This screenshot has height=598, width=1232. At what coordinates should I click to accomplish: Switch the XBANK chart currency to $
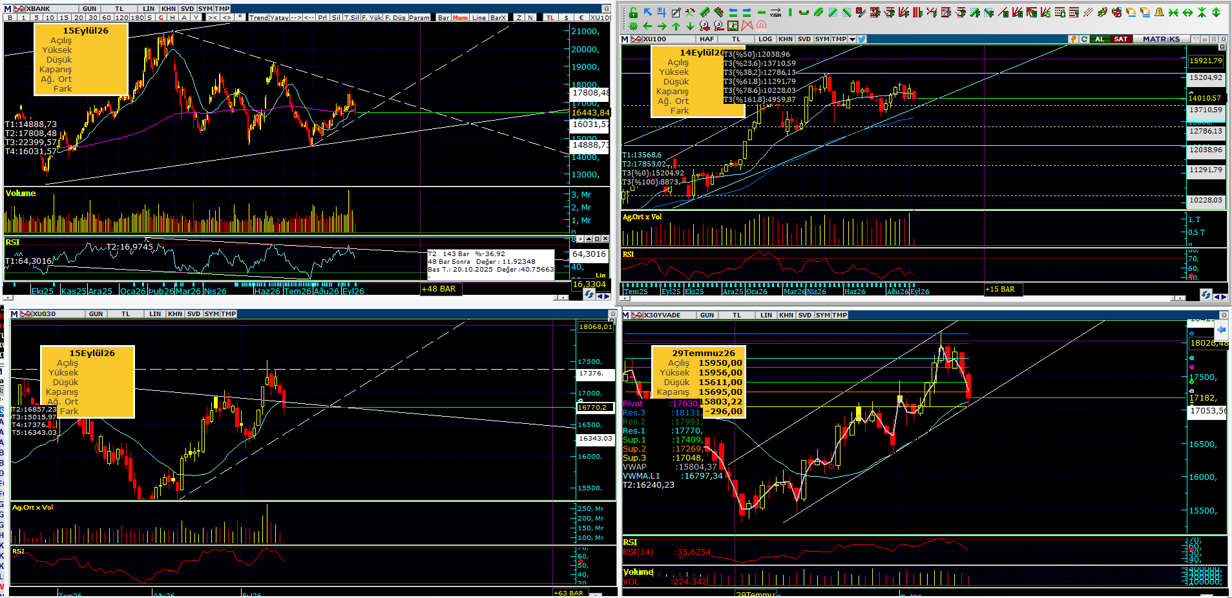point(566,17)
